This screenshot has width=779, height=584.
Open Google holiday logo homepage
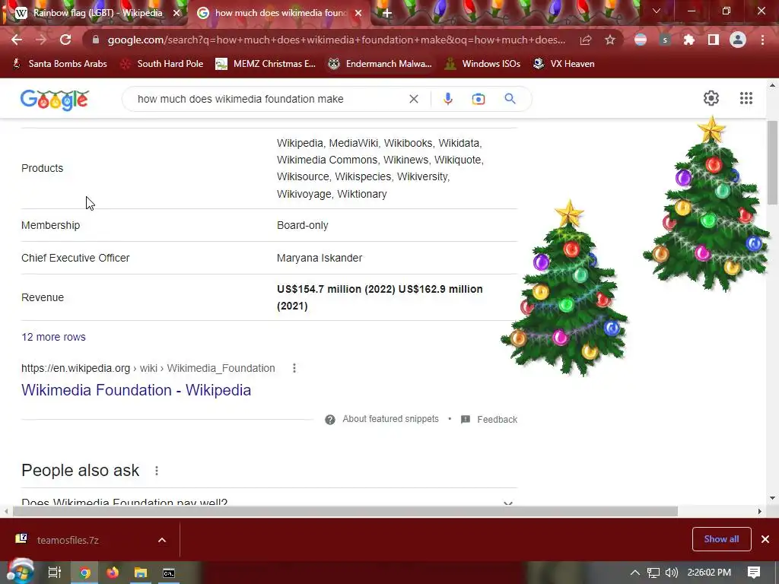coord(55,100)
